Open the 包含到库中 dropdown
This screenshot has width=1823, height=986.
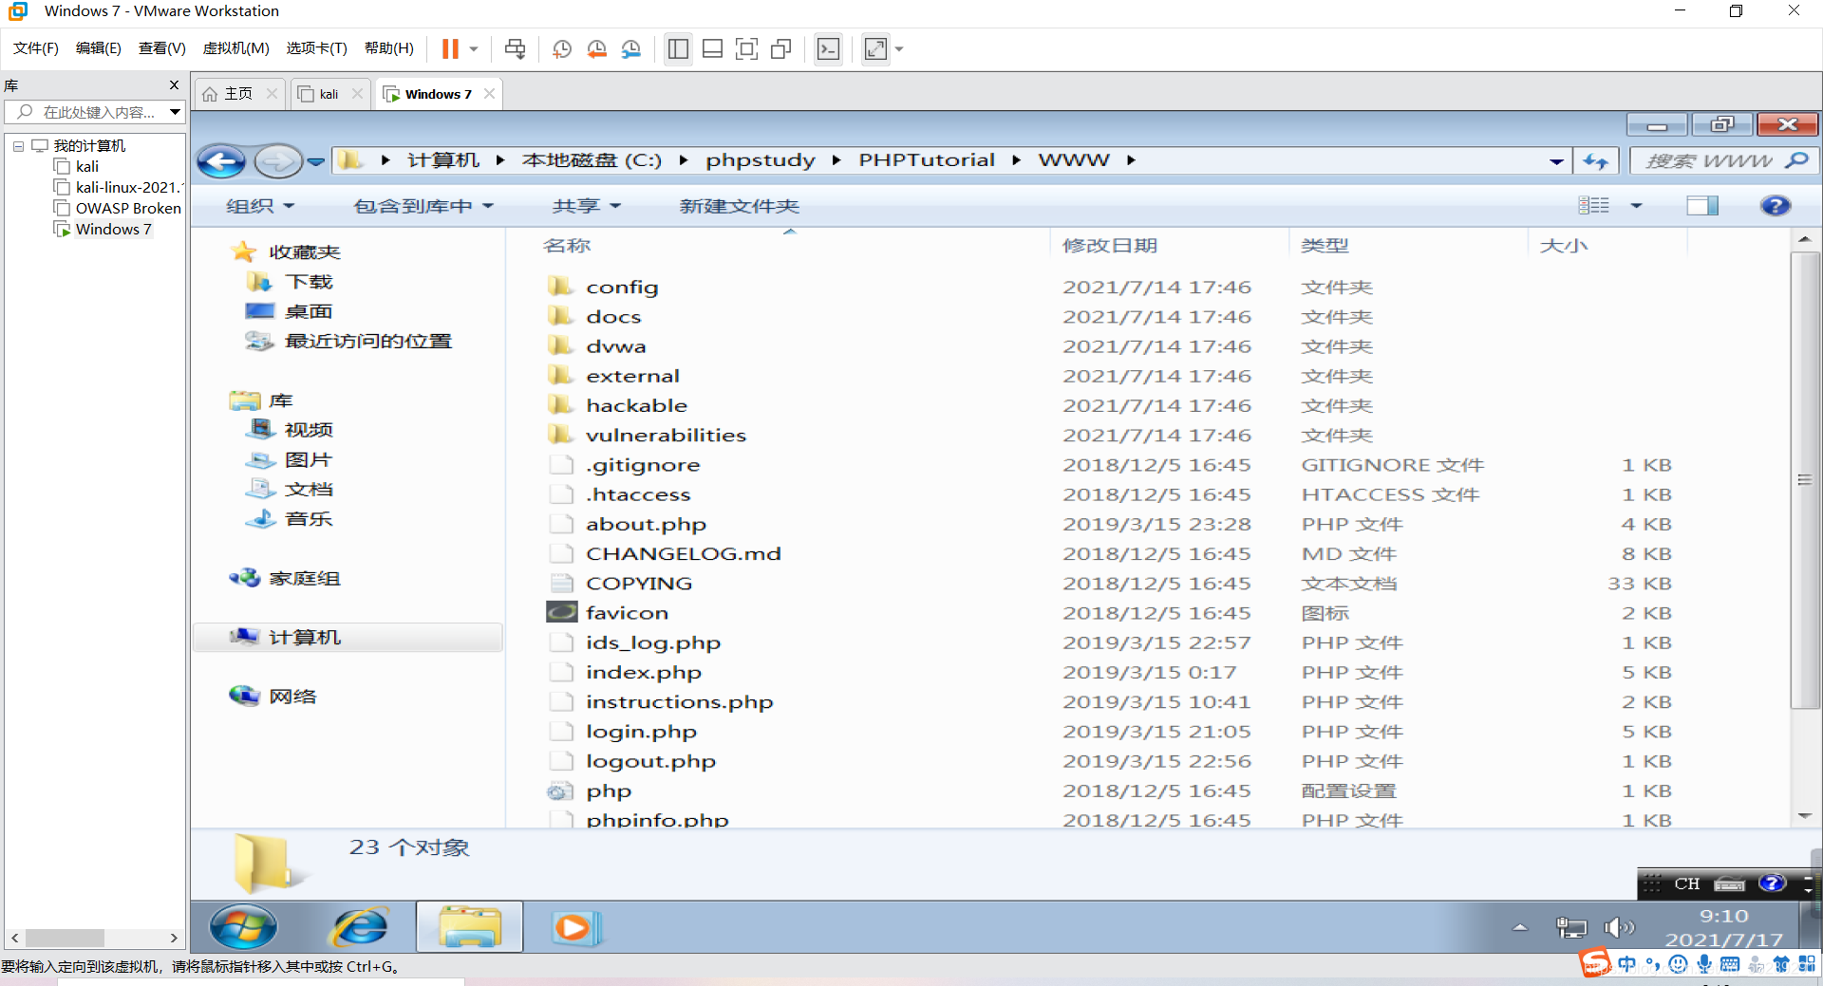[423, 206]
